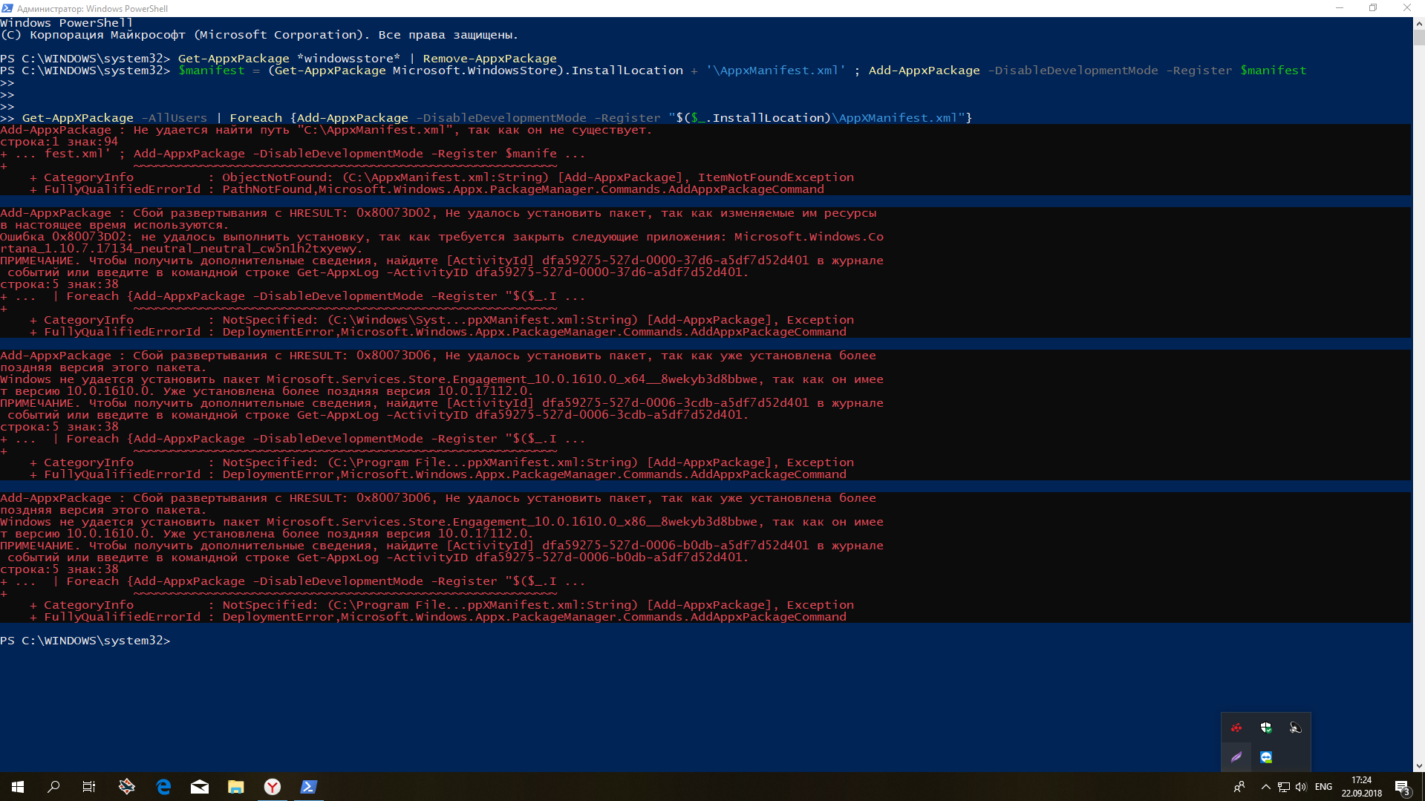
Task: Click scrollbar up arrow in PowerShell
Action: click(1419, 24)
